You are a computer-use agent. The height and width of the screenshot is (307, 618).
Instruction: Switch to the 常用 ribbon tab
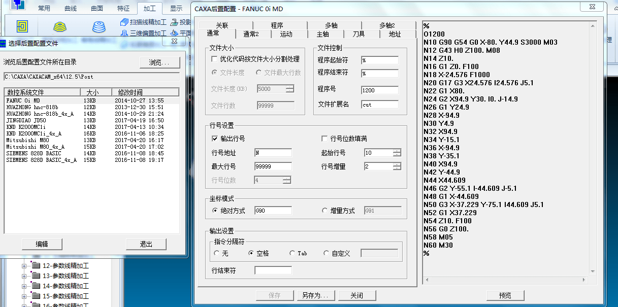click(x=44, y=8)
